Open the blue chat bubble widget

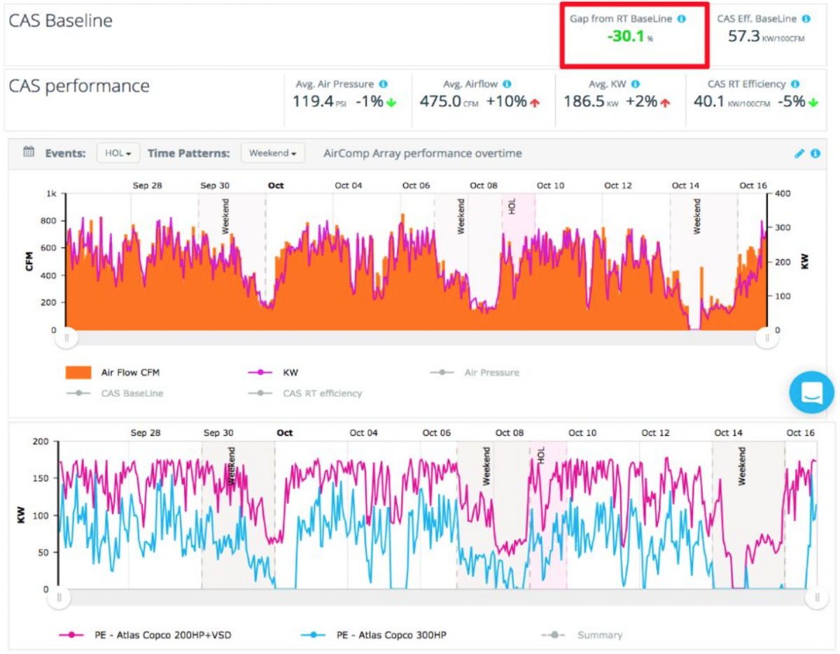point(811,392)
